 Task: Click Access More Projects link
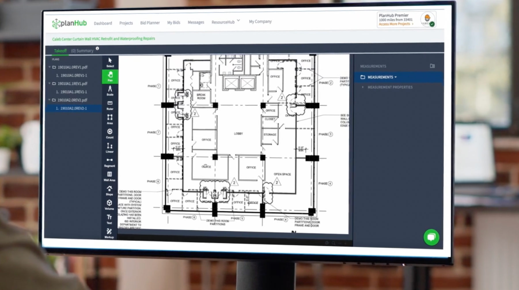tap(395, 24)
